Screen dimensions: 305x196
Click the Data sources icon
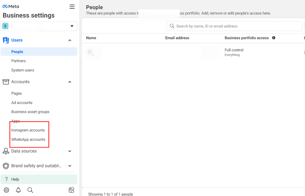pyautogui.click(x=6, y=151)
